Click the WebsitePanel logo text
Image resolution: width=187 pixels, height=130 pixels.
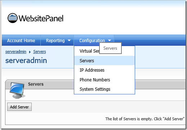[x=41, y=18]
